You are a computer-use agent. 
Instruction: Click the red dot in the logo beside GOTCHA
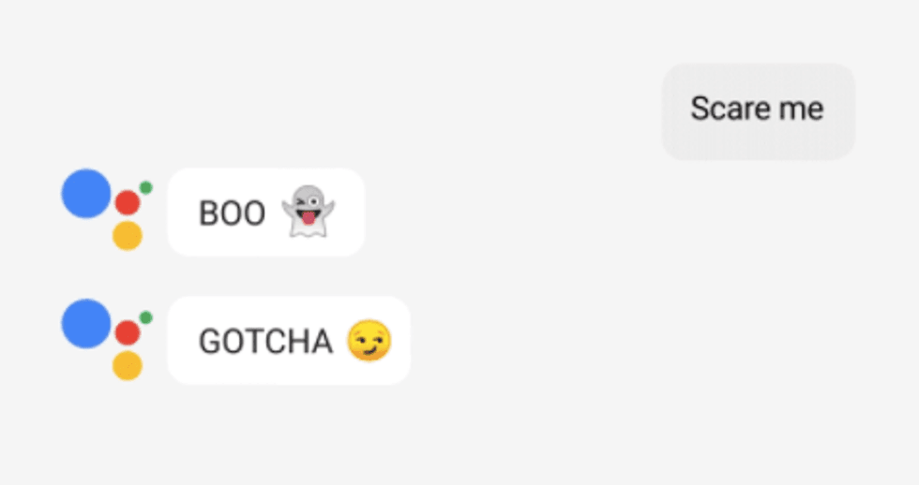[128, 333]
